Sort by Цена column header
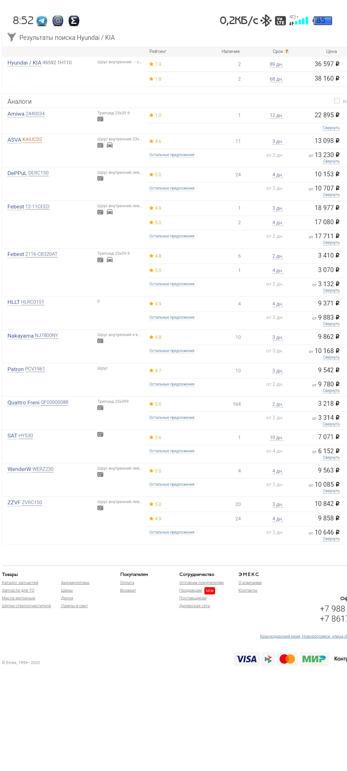 [x=331, y=51]
